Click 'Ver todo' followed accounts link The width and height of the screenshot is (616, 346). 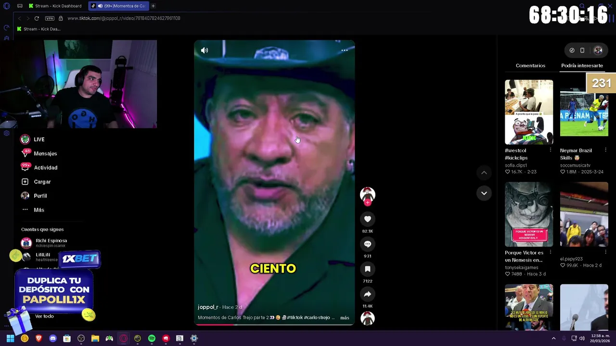tap(44, 316)
